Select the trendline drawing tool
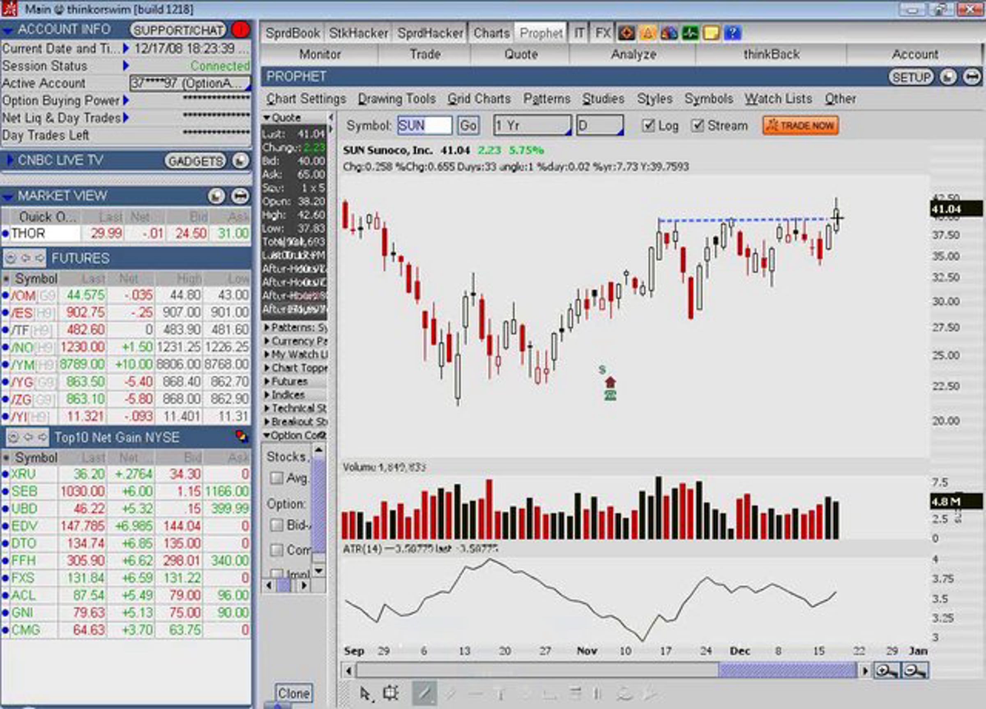The width and height of the screenshot is (986, 709). click(424, 693)
